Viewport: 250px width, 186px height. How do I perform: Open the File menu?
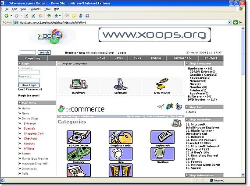tap(7, 9)
